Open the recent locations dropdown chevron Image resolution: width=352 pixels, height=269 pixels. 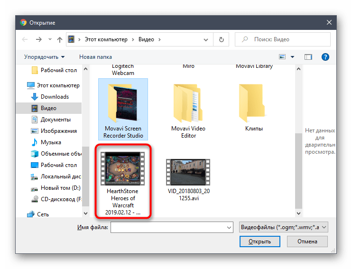point(50,39)
